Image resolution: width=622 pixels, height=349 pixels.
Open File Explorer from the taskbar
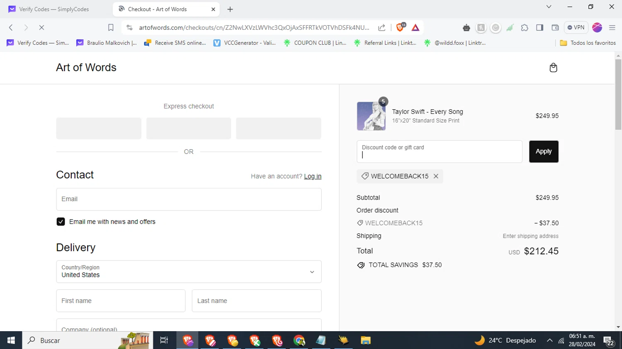[365, 340]
